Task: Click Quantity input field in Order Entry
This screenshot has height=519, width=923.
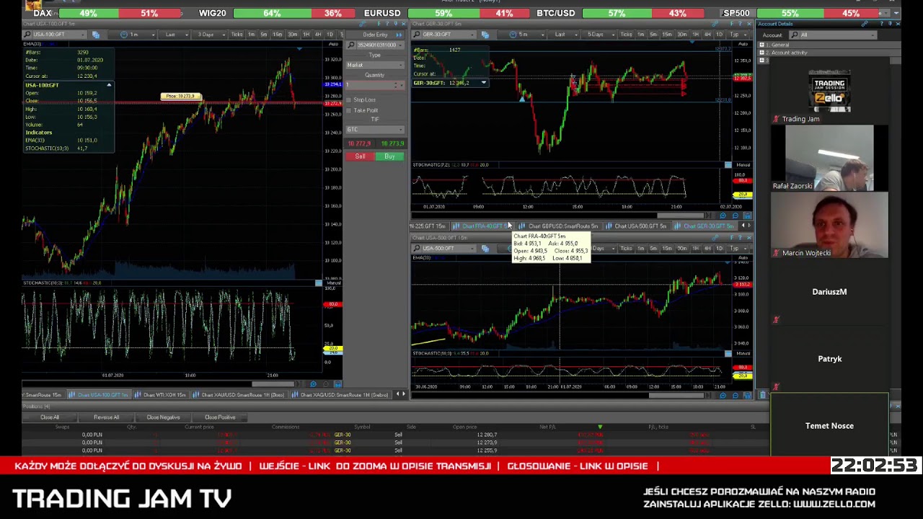Action: coord(375,85)
